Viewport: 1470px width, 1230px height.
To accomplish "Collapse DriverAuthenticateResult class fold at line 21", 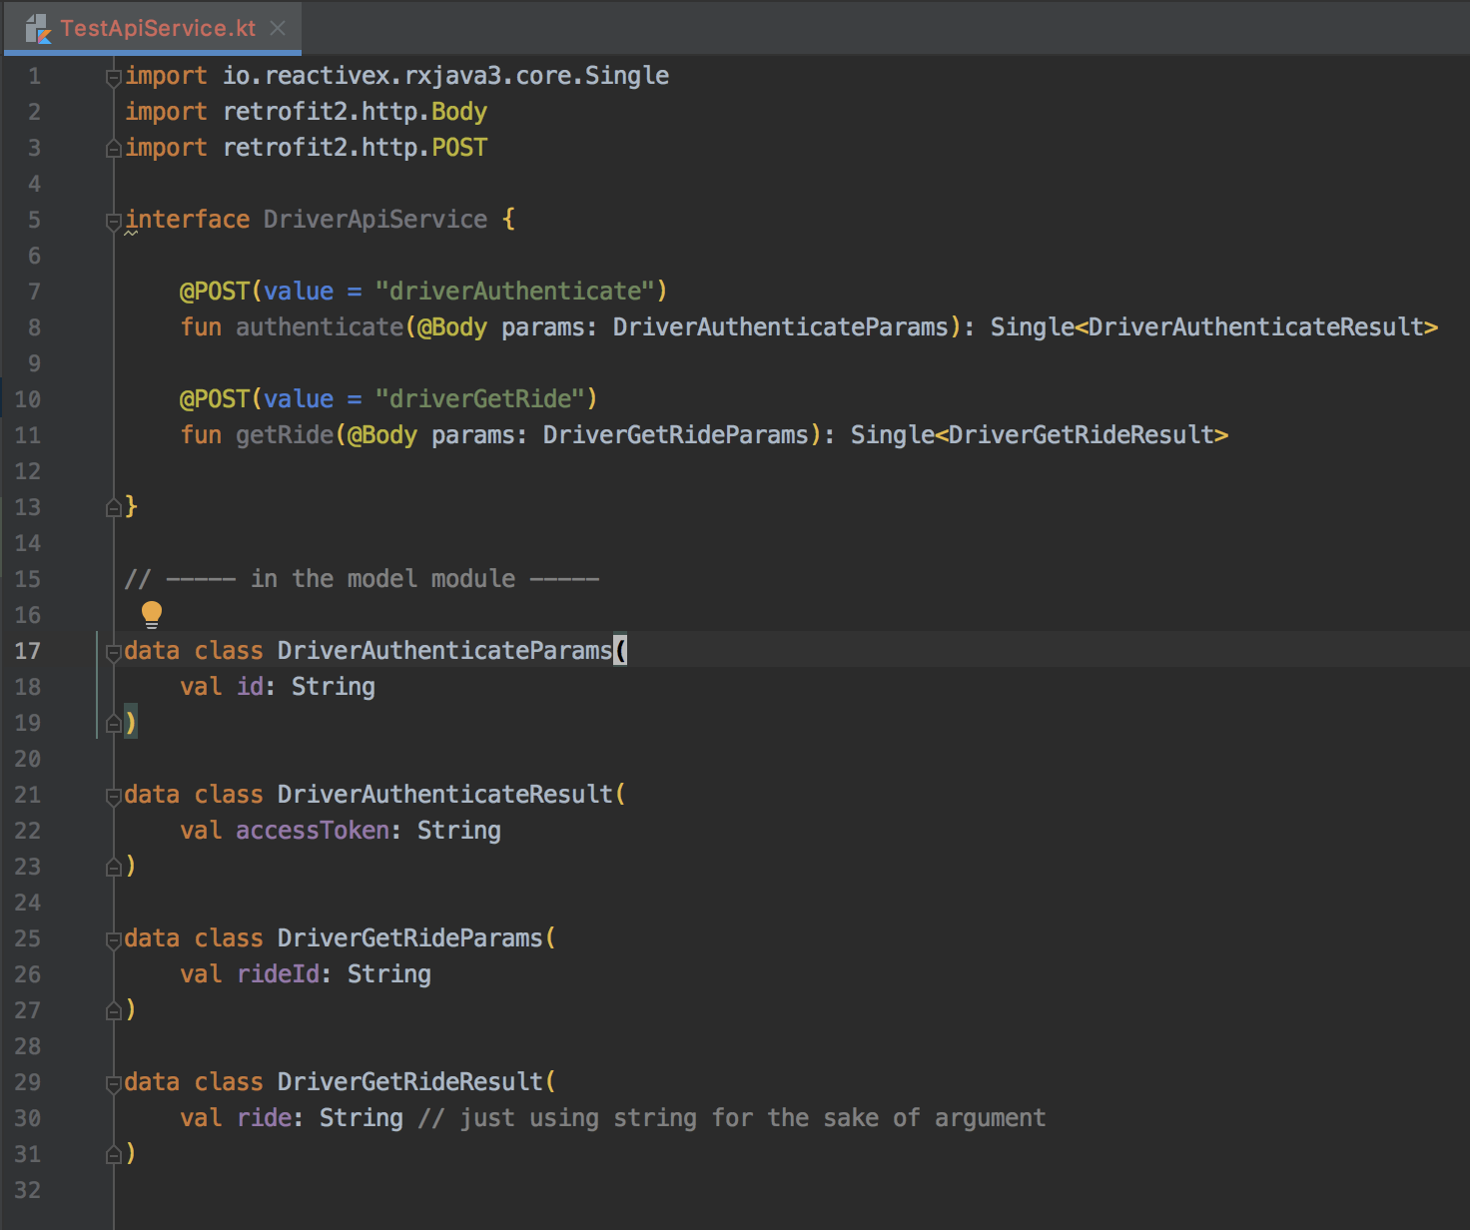I will point(114,796).
